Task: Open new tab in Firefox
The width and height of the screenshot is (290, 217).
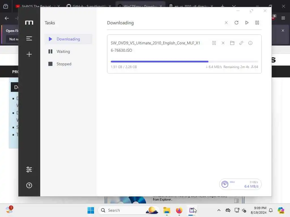Action: click(223, 6)
